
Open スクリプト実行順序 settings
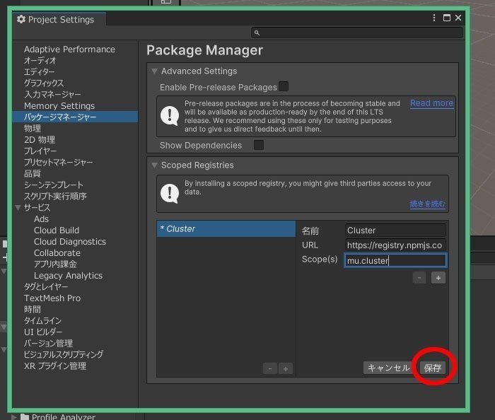tap(55, 197)
